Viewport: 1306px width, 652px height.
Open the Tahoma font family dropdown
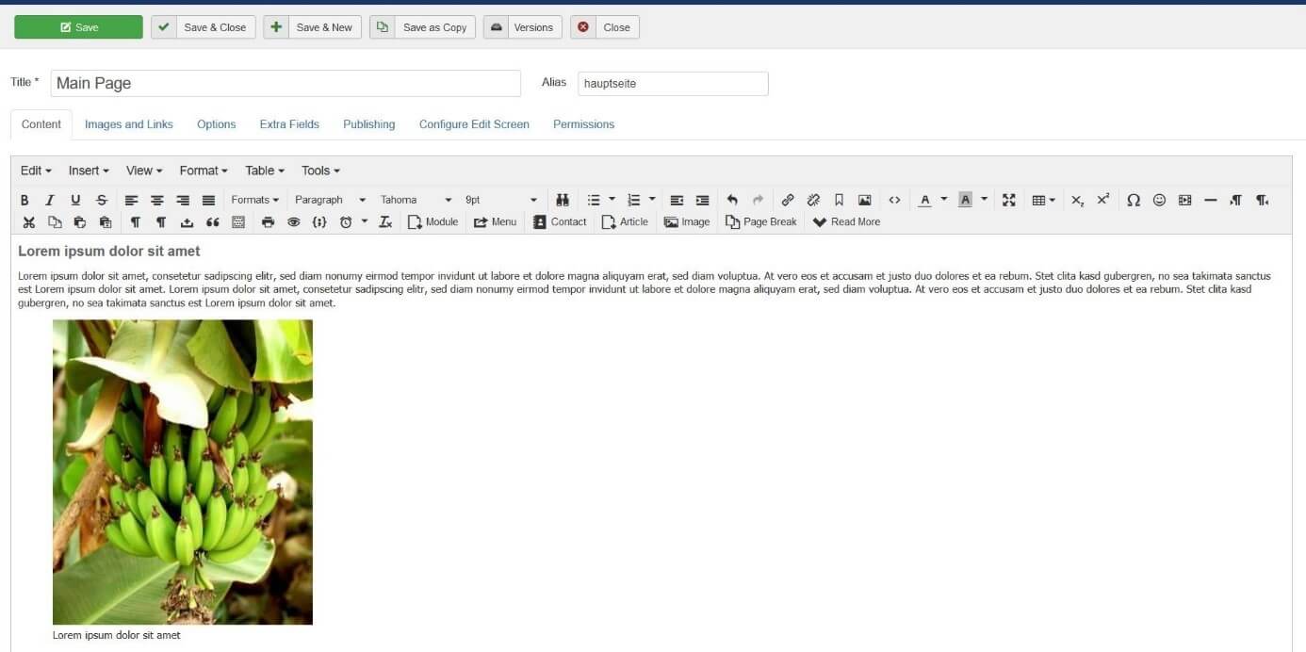point(416,200)
